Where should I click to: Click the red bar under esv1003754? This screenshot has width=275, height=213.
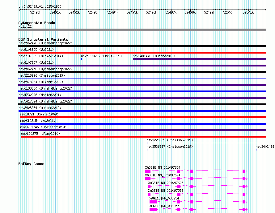144,137
